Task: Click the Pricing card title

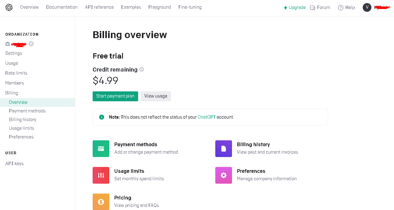Action: (123, 198)
